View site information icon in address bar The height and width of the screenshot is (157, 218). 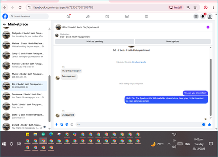tap(29, 7)
